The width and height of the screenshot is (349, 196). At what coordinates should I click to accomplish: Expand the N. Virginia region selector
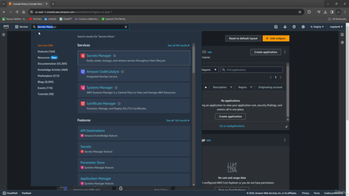[x=317, y=27]
